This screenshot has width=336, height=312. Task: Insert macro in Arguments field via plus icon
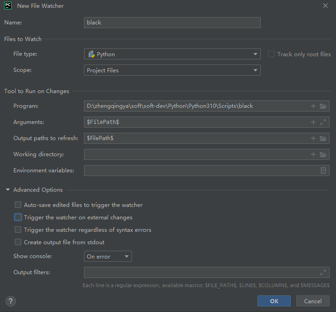tap(313, 122)
